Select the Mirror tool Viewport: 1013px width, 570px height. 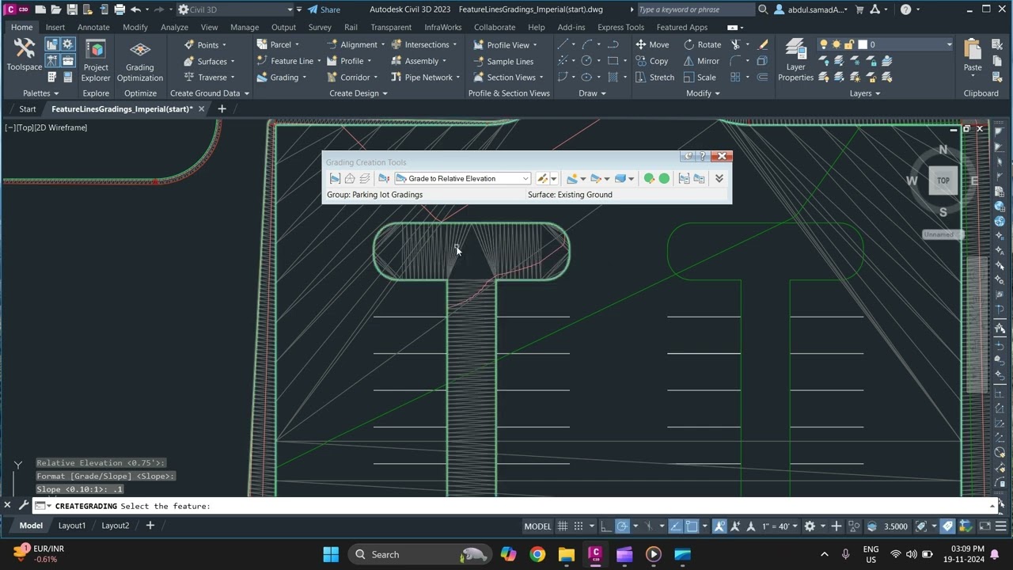(x=701, y=61)
